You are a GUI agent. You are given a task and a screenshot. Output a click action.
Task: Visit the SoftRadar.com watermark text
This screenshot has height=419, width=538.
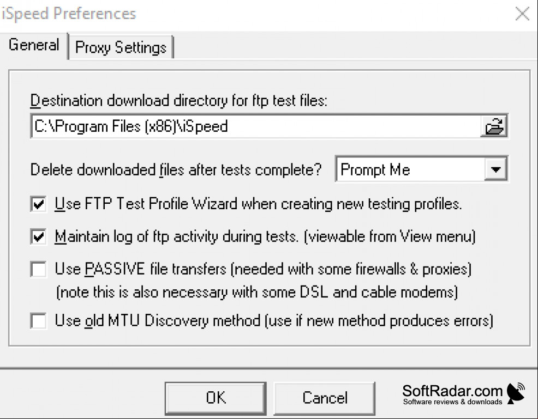452,391
